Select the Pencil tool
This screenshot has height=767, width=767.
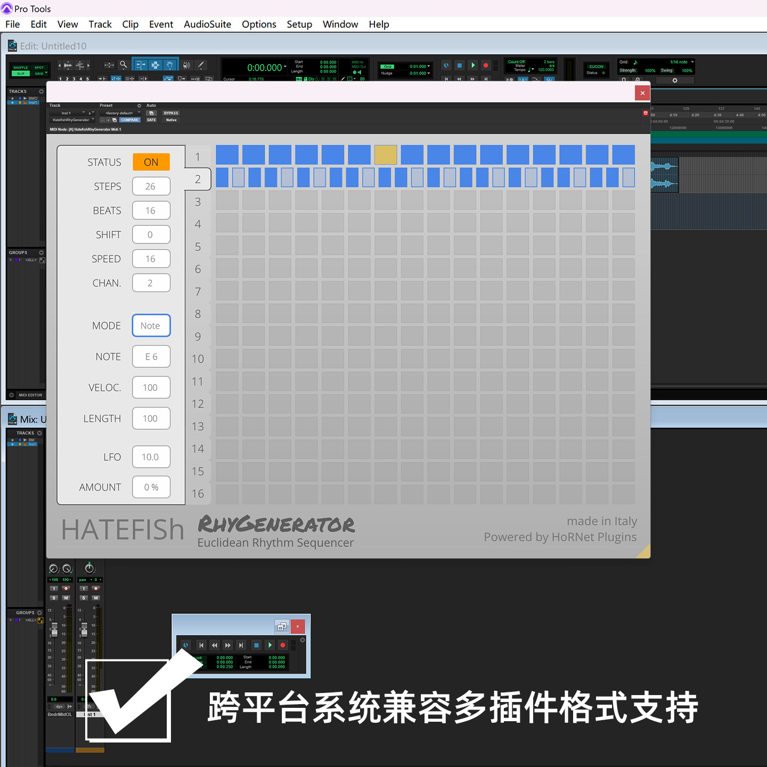coord(201,65)
